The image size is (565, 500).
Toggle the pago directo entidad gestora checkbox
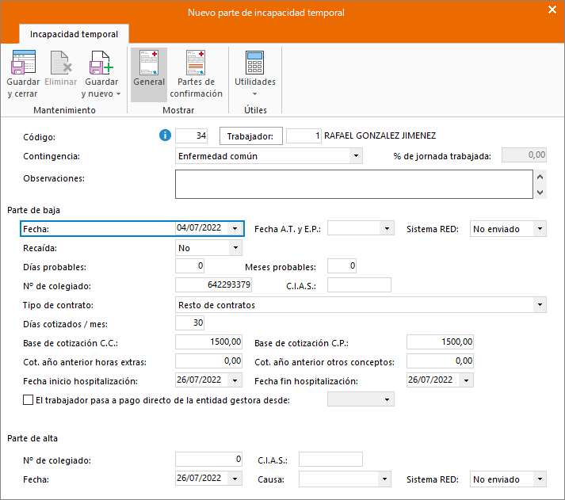(x=29, y=400)
